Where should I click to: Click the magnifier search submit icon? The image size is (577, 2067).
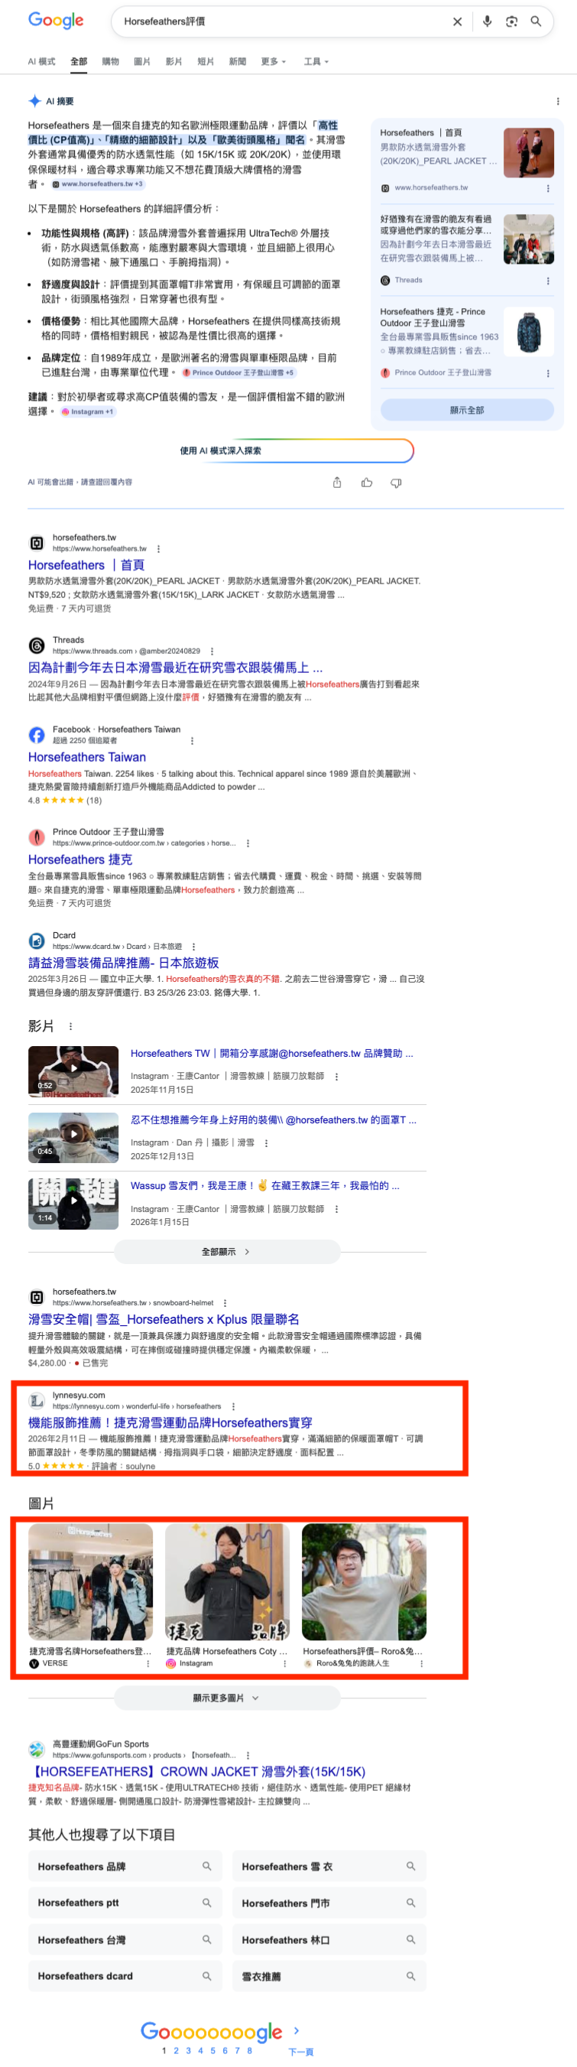click(x=536, y=21)
